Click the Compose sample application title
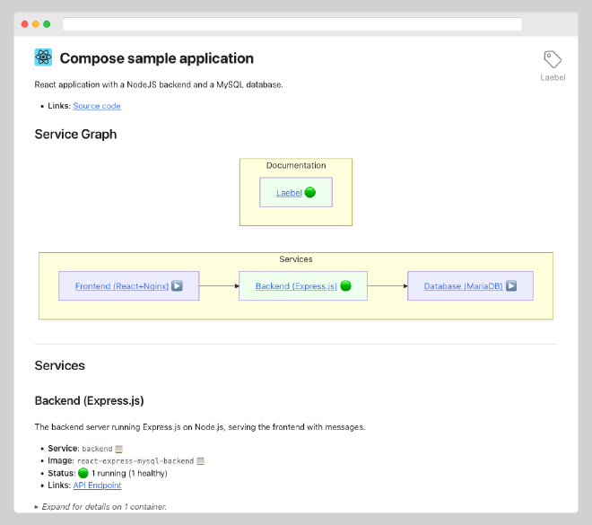Viewport: 592px width, 525px height. 157,58
